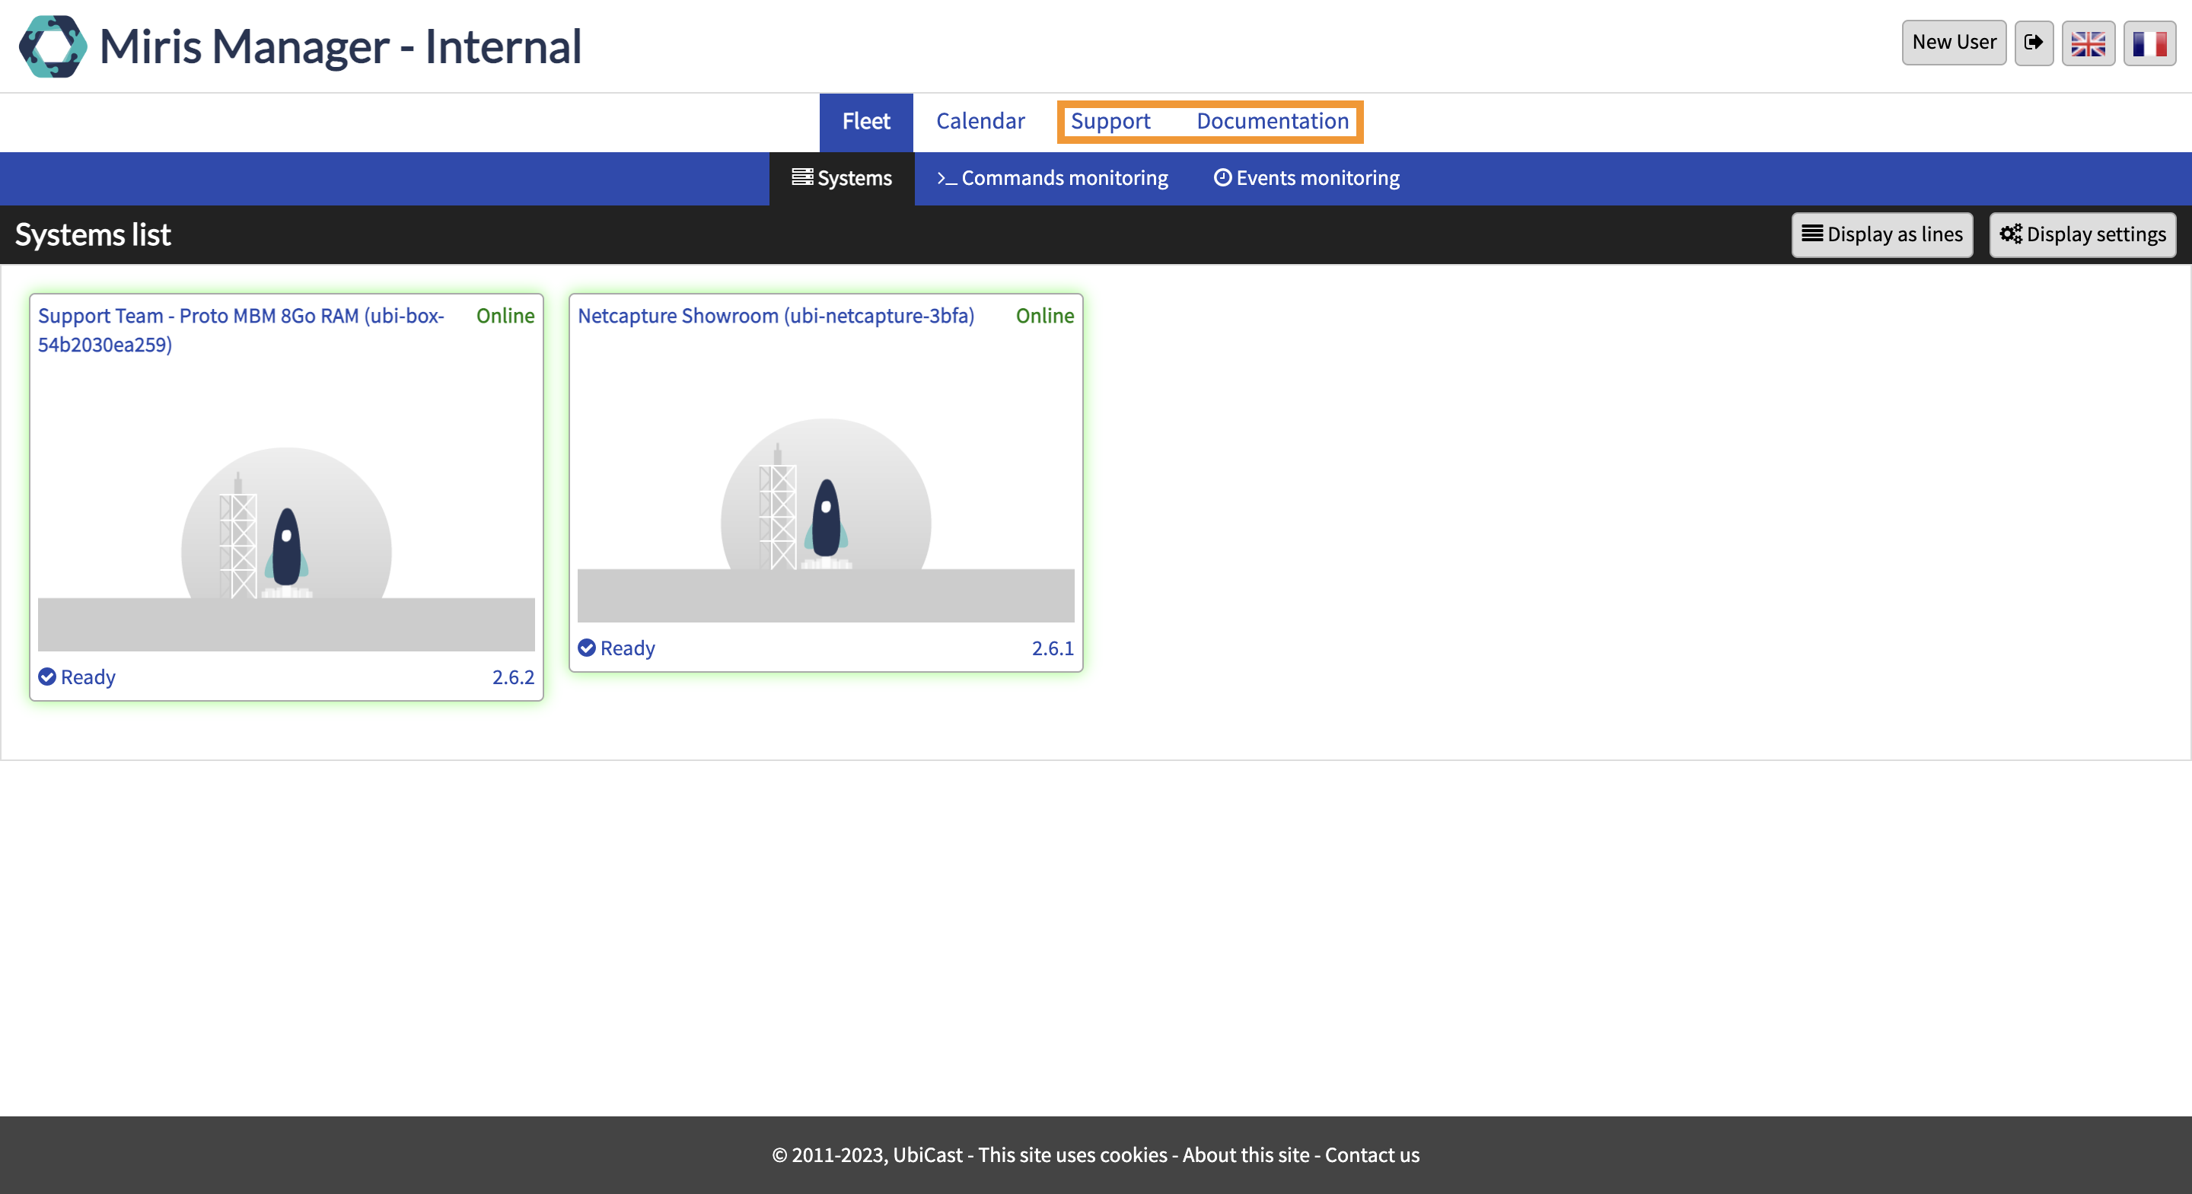The height and width of the screenshot is (1194, 2192).
Task: Open the Calendar tab
Action: click(x=980, y=122)
